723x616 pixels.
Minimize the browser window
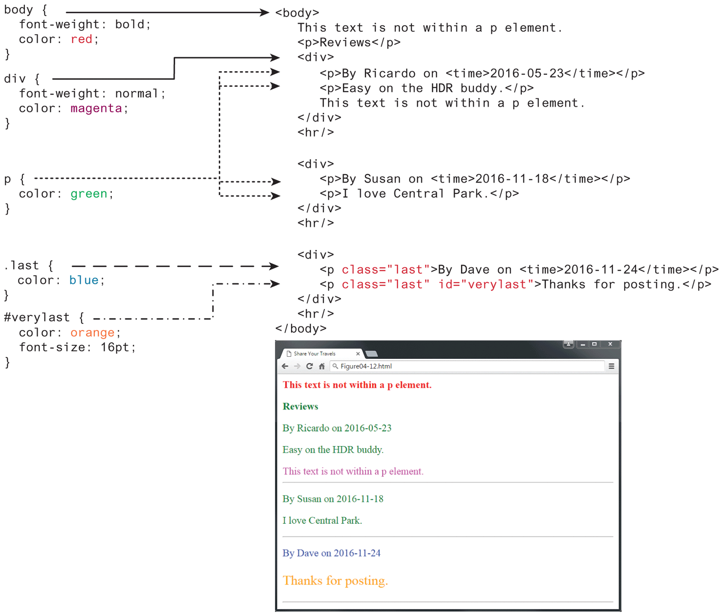tap(583, 345)
